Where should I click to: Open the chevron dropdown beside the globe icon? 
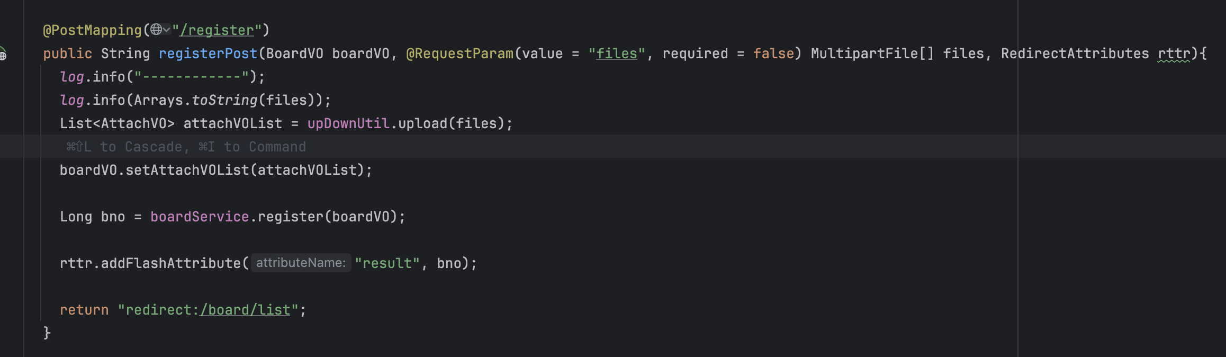(x=167, y=30)
